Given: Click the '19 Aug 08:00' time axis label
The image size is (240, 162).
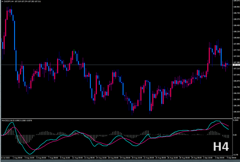Looking at the screenshot, I should coord(125,158).
